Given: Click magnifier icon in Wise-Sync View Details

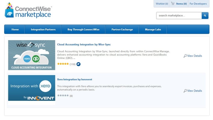Looking at the screenshot, I should click(x=185, y=56).
